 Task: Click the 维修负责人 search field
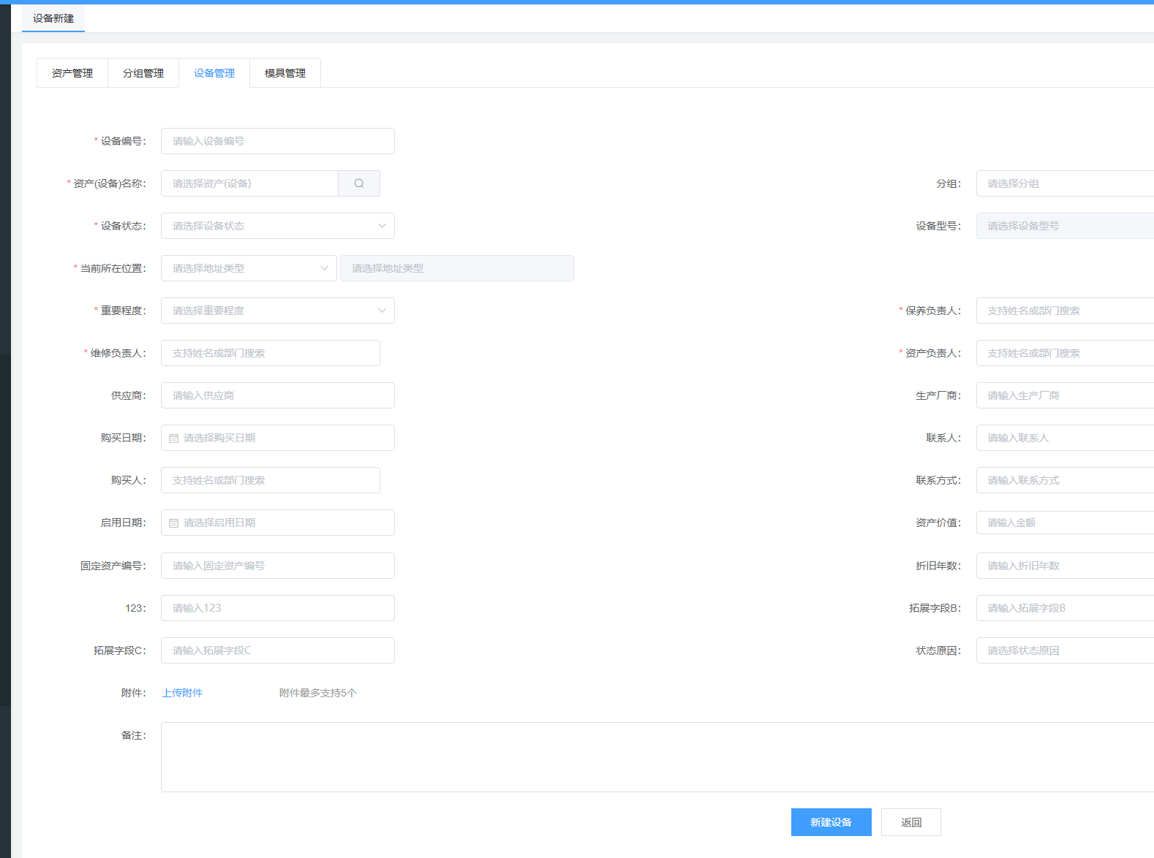pyautogui.click(x=271, y=353)
